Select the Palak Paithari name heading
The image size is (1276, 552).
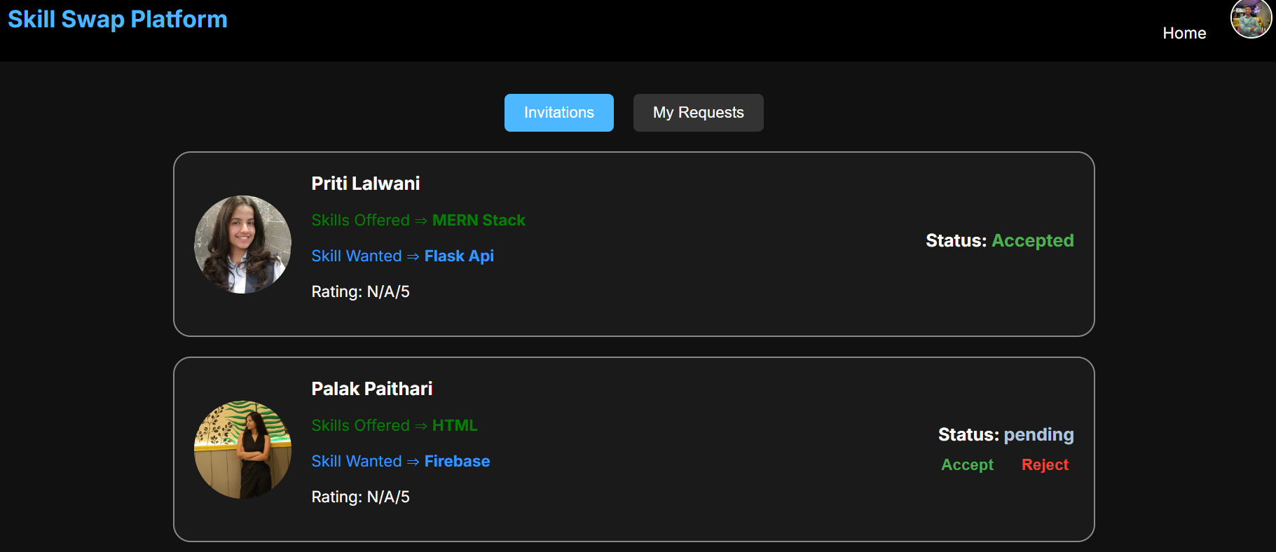[371, 389]
